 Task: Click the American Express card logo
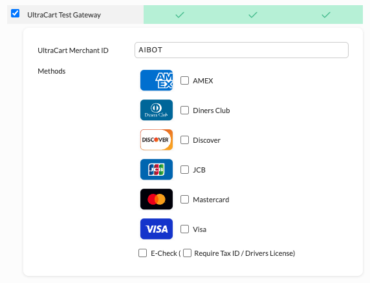click(157, 80)
